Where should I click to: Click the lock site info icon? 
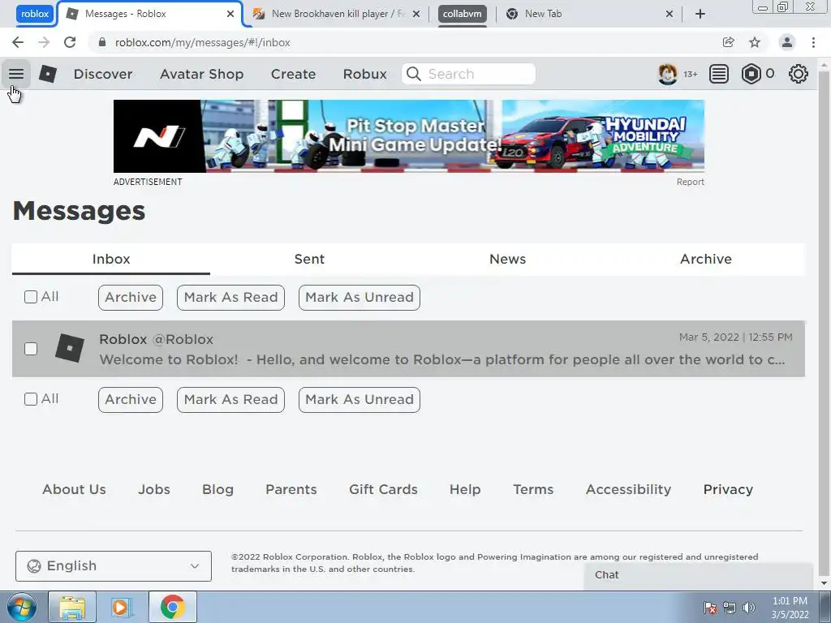pos(102,42)
